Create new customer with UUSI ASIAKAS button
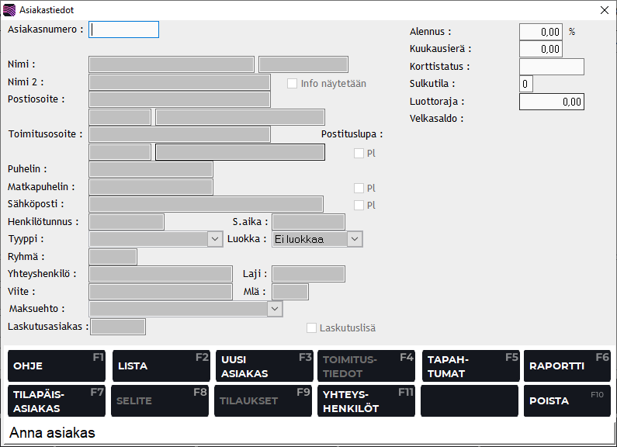 pos(264,366)
